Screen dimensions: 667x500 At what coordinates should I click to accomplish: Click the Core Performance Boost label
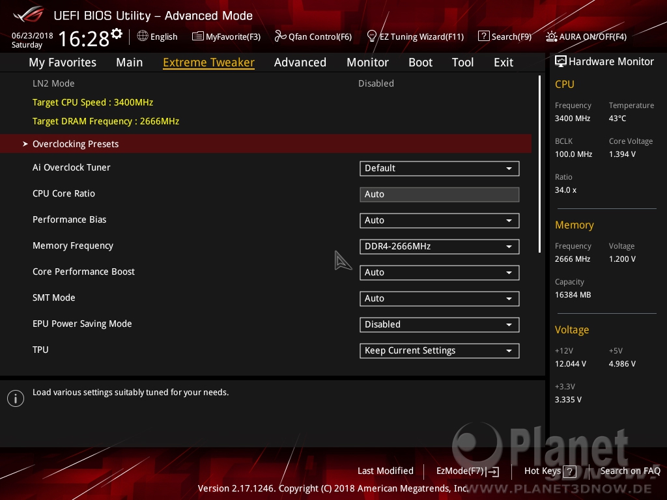[x=84, y=271]
